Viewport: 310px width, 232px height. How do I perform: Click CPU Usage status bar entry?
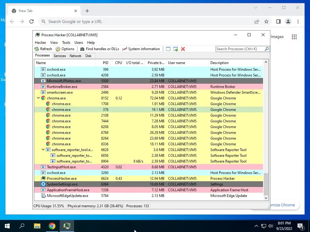tap(49, 206)
